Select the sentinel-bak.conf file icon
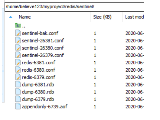This screenshot has height=120, width=160. pos(18,33)
